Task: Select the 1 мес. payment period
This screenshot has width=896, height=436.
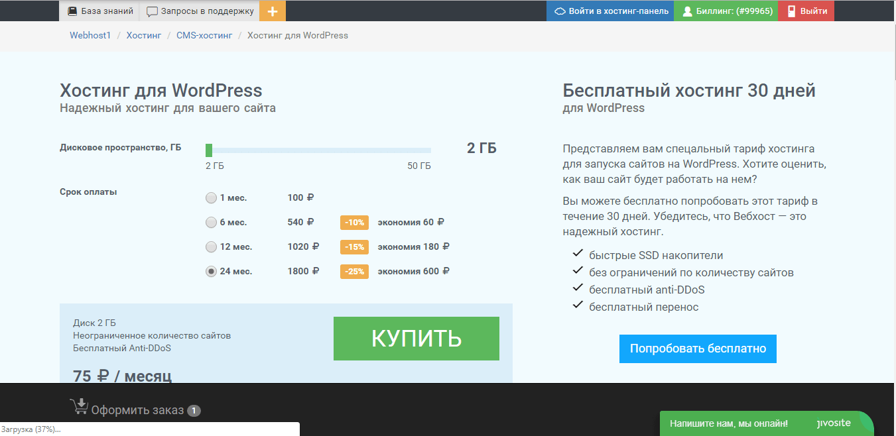Action: 211,197
